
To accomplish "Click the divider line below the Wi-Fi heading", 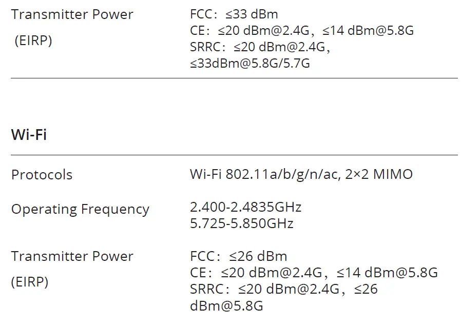I will point(234,155).
